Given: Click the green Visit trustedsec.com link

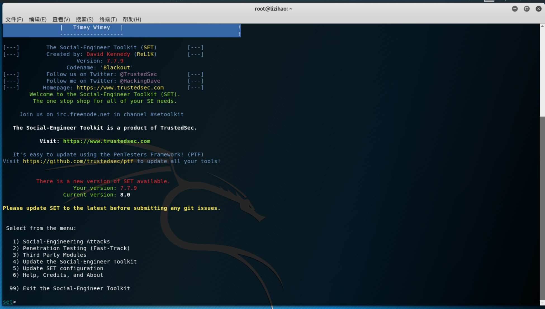Looking at the screenshot, I should point(107,141).
